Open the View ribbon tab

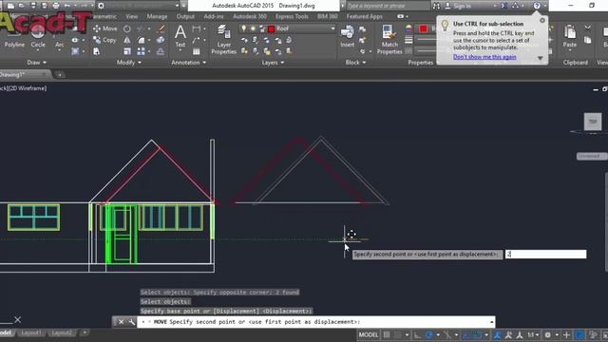[x=131, y=16]
